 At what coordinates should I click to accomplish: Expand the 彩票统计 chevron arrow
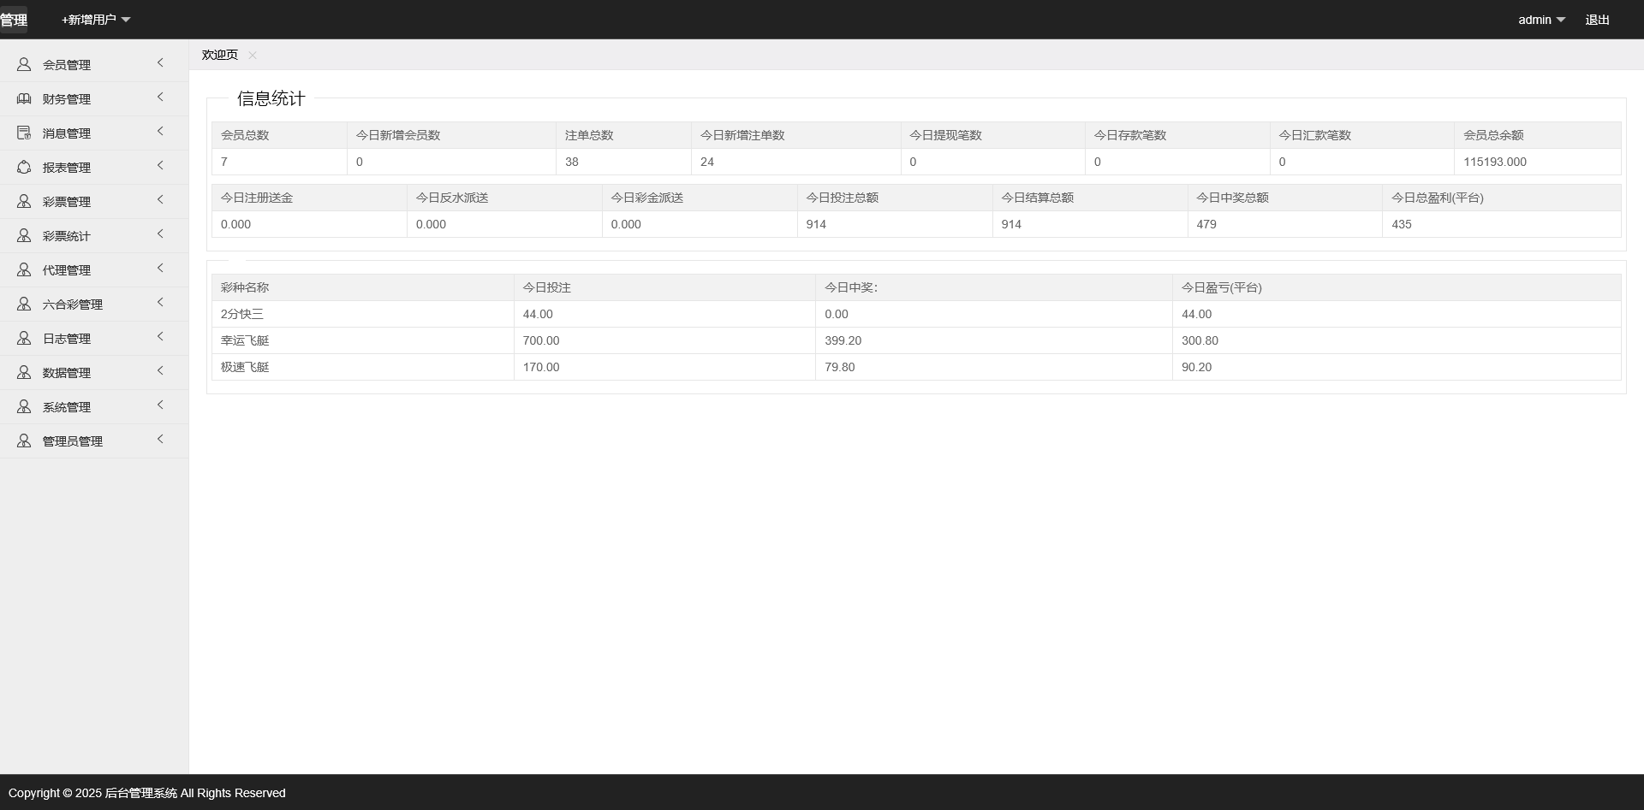tap(160, 234)
